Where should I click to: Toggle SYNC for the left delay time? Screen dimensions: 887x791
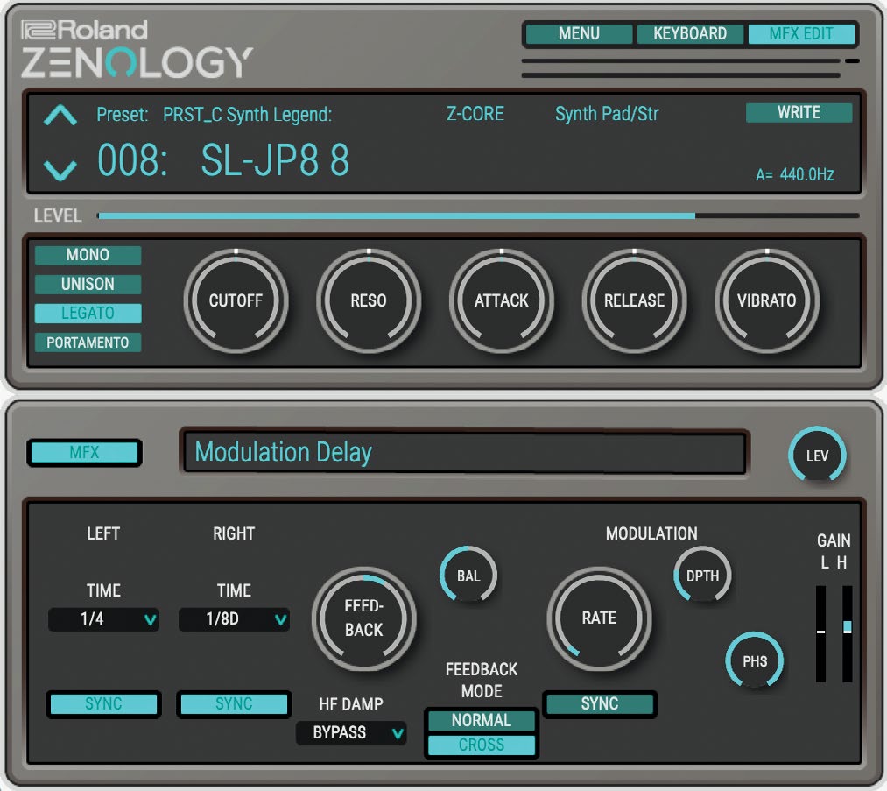coord(103,704)
